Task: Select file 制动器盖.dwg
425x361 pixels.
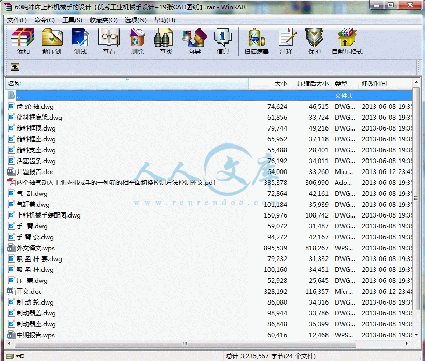Action: (x=36, y=313)
